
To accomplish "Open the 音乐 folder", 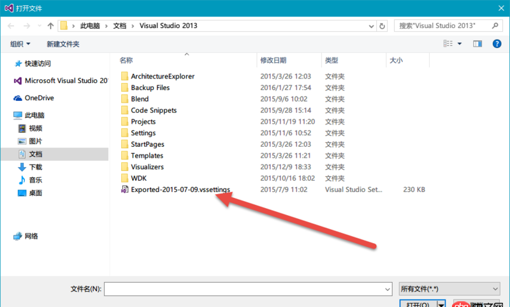I will tap(30, 180).
